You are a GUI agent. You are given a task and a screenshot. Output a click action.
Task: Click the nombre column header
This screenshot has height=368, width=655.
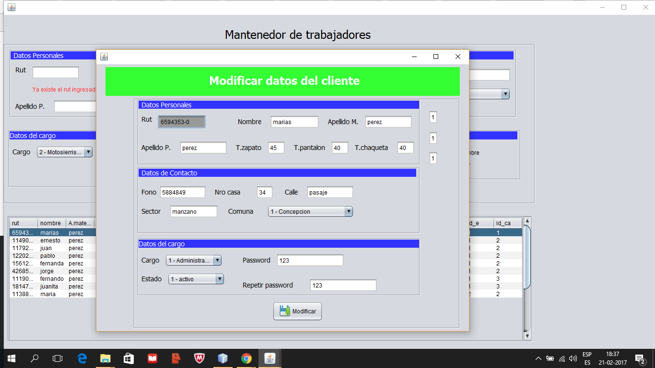tap(52, 223)
